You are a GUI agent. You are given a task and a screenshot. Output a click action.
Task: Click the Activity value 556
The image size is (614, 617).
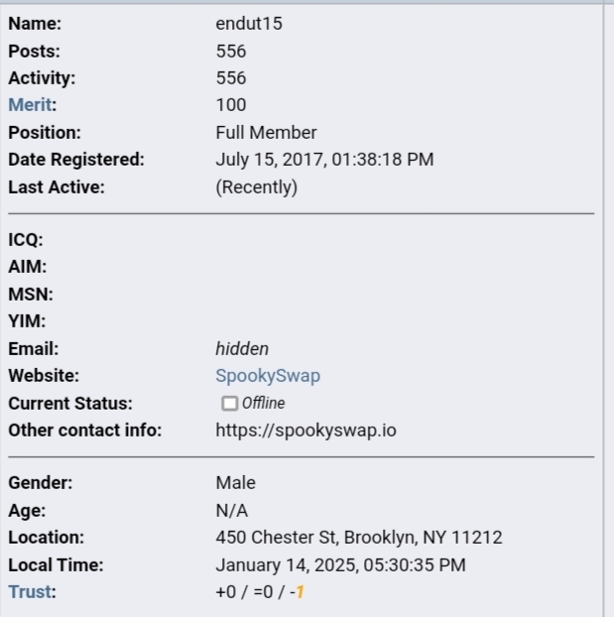pos(231,78)
